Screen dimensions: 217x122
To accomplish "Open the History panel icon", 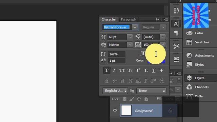I will 176,11.
